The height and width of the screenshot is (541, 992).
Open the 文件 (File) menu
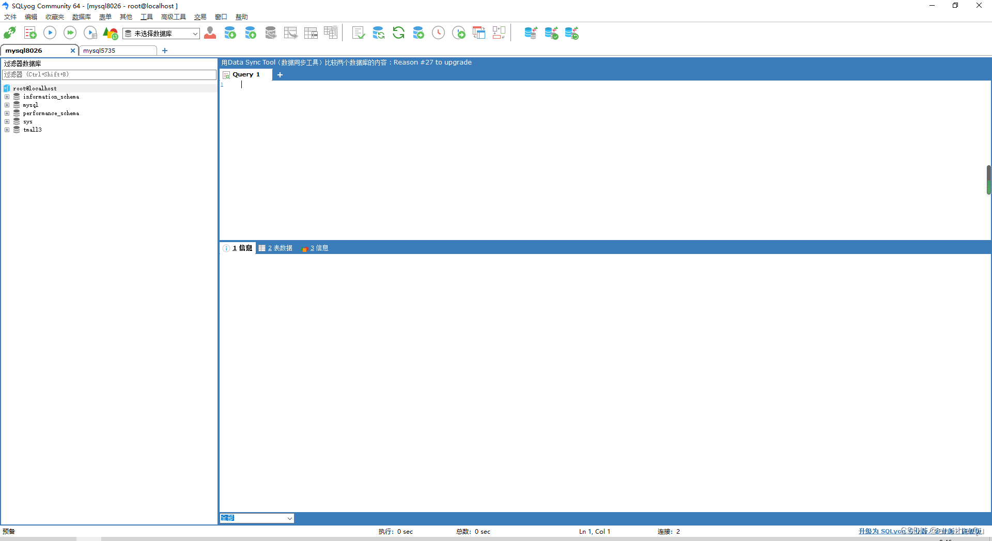click(x=10, y=17)
